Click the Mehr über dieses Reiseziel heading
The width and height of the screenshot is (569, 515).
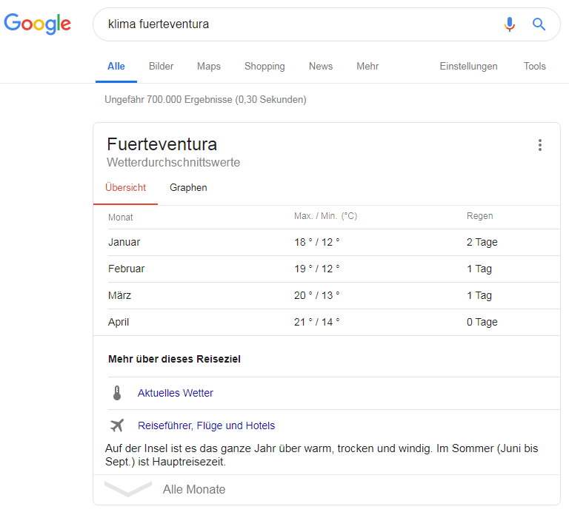[174, 359]
